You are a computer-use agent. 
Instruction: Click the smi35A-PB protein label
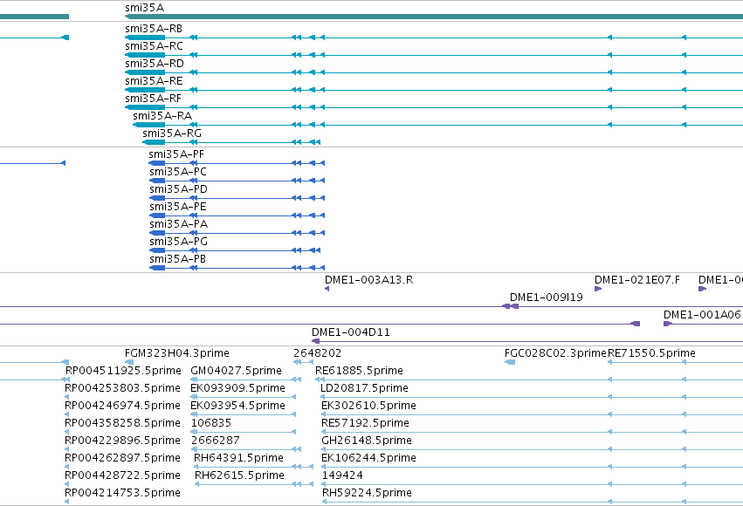pyautogui.click(x=178, y=259)
